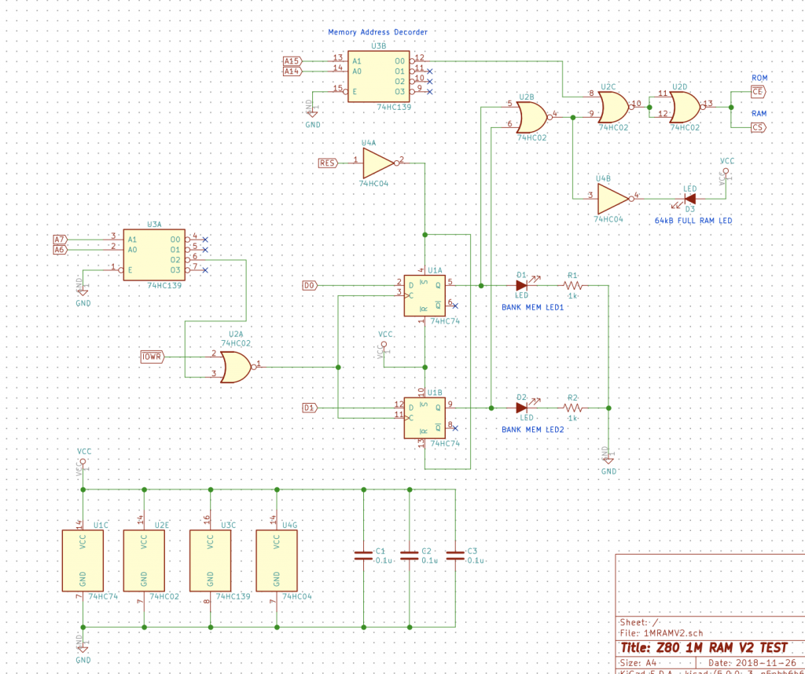805x674 pixels.
Task: Click the A15 input label
Action: point(292,60)
